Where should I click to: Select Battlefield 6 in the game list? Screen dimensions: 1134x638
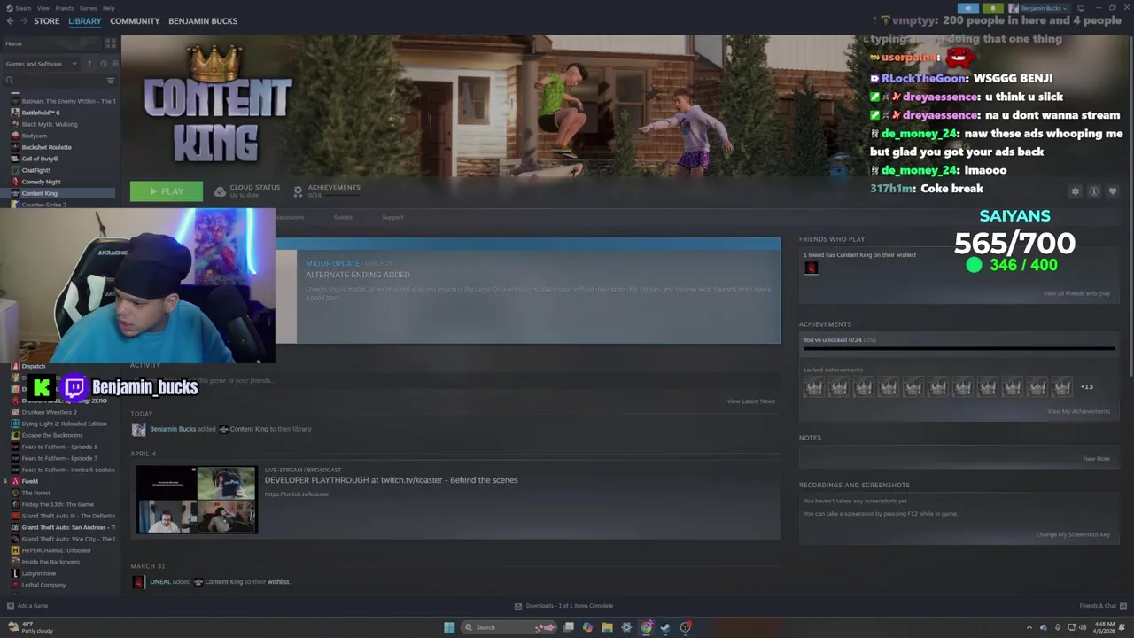click(x=41, y=113)
